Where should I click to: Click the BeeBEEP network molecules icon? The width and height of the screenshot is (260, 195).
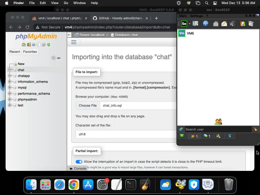click(233, 24)
